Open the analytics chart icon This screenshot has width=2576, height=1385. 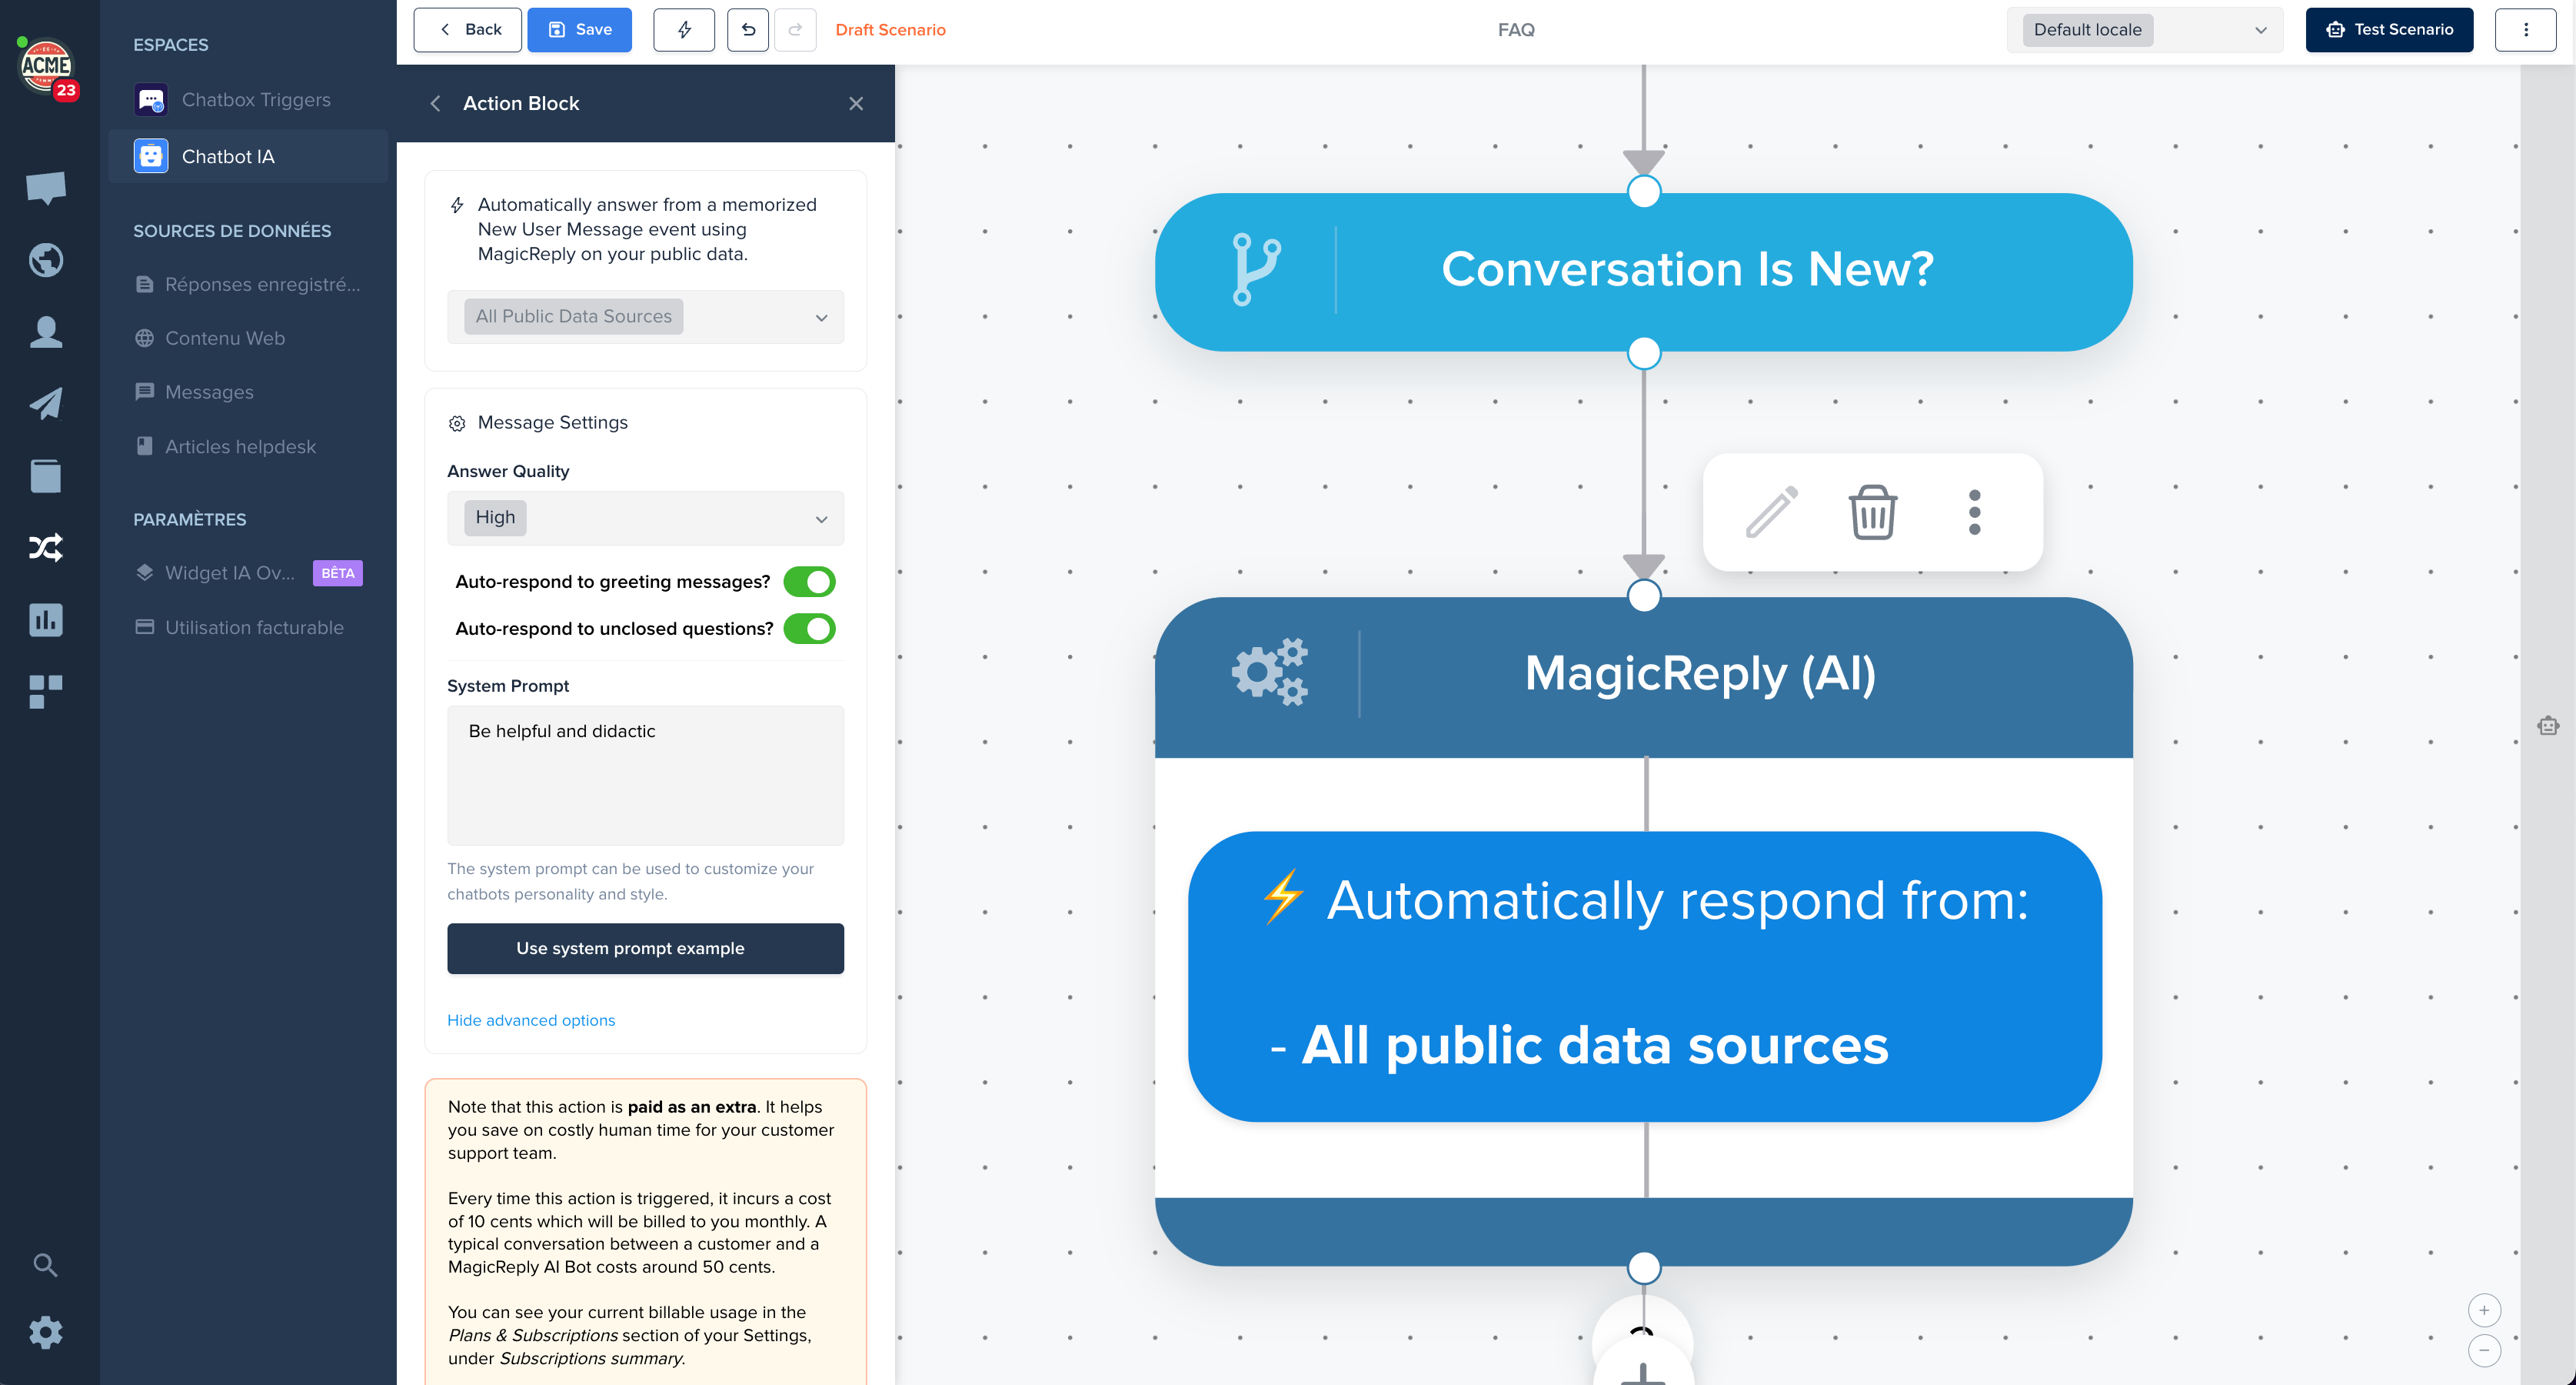tap(46, 619)
